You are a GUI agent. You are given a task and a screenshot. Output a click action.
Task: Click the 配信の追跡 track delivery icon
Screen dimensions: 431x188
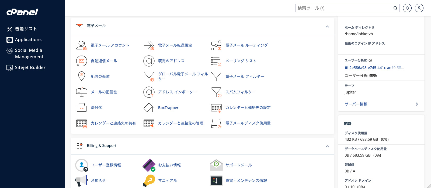(x=81, y=77)
